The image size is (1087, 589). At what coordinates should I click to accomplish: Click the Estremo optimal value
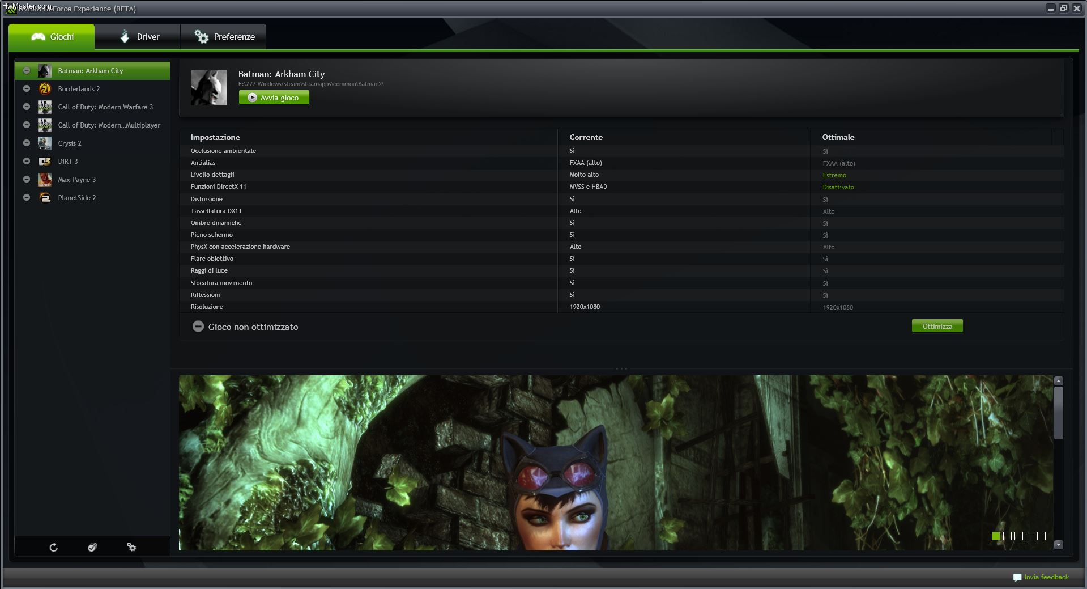click(x=834, y=175)
